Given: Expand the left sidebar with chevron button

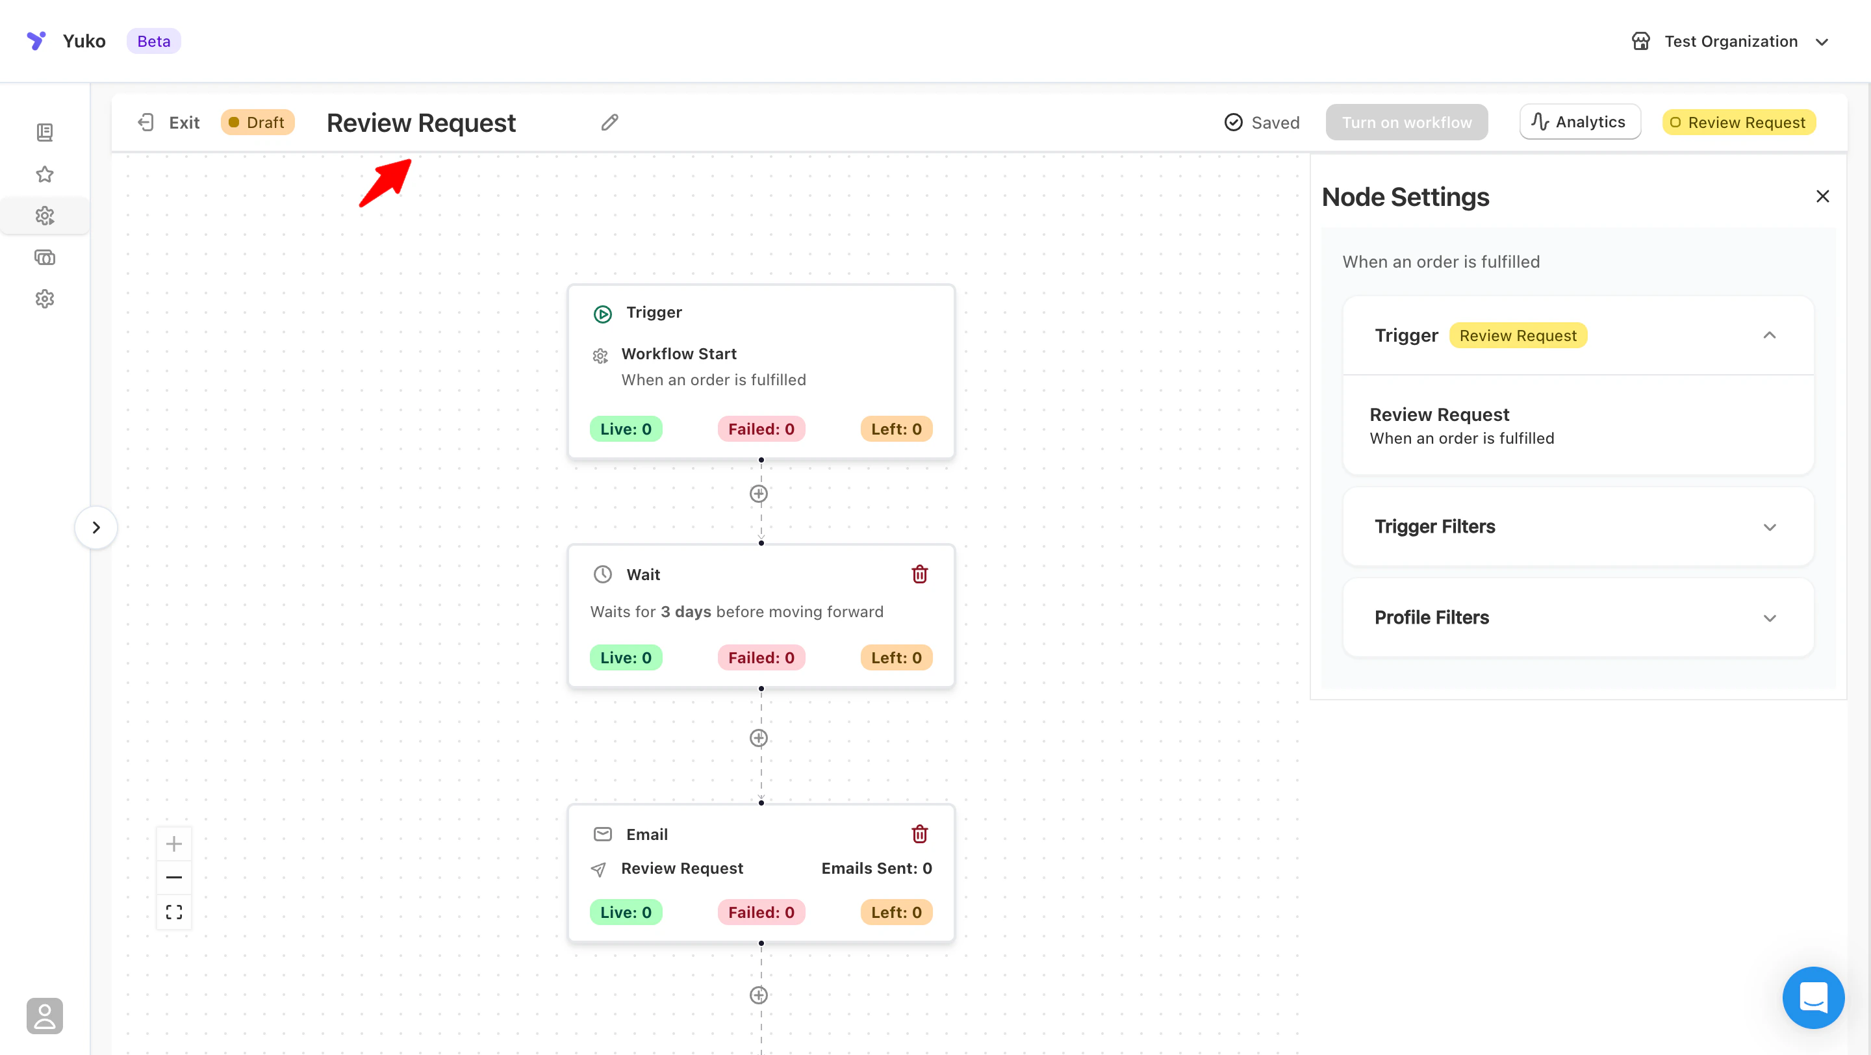Looking at the screenshot, I should point(96,527).
